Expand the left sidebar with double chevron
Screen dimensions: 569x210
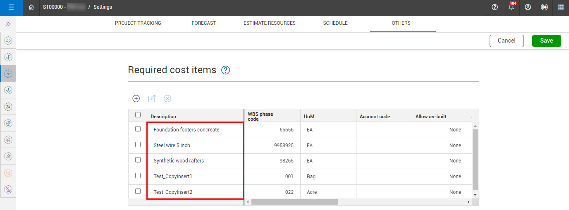[8, 24]
